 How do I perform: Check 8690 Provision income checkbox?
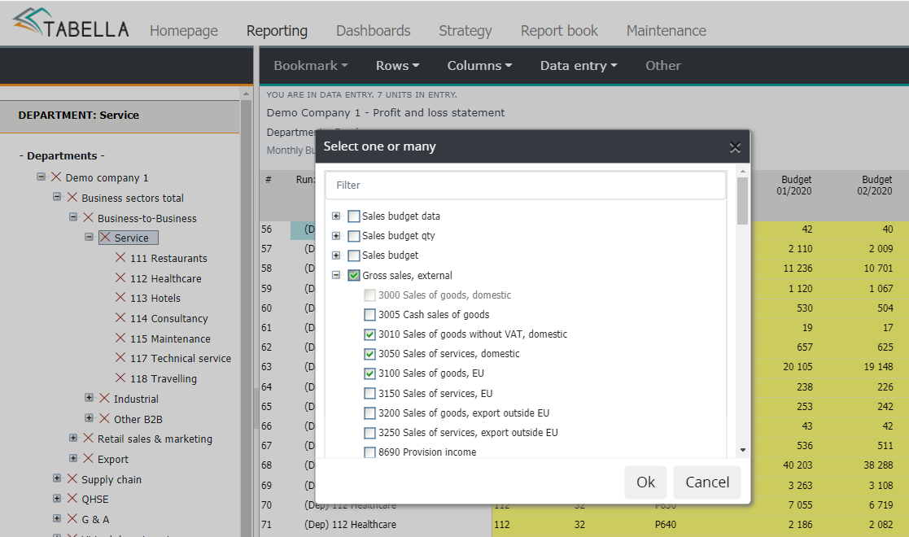pyautogui.click(x=369, y=452)
